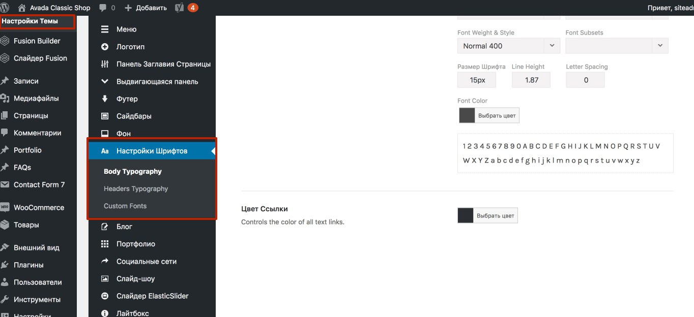Click the orange 4 notification badge
694x317 pixels.
point(193,8)
